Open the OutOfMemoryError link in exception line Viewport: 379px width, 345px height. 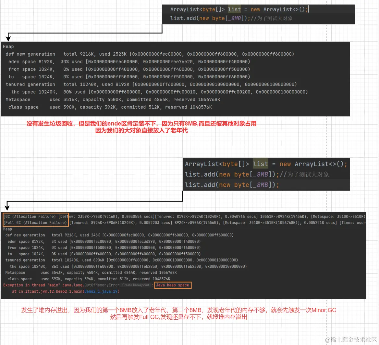(x=102, y=285)
